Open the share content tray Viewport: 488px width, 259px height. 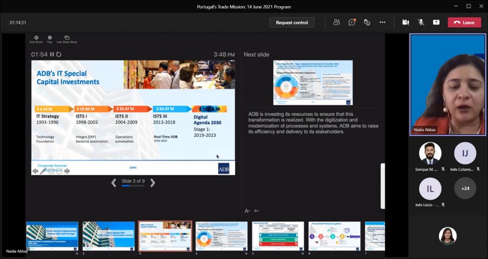click(436, 23)
